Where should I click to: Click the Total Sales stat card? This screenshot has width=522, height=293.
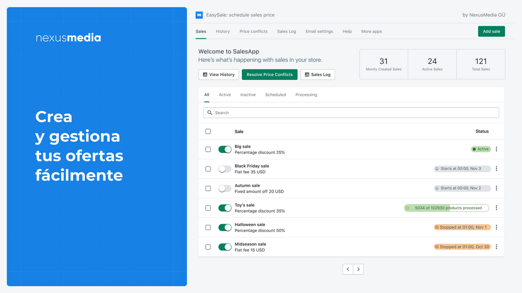[x=481, y=64]
